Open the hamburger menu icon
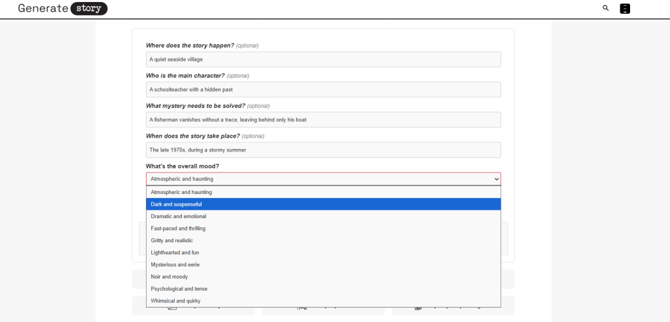Screen dimensions: 670x322 [625, 8]
